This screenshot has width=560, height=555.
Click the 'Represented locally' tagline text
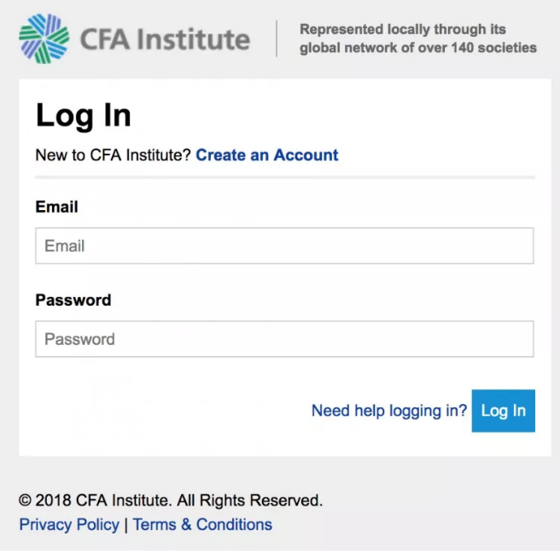pyautogui.click(x=417, y=38)
